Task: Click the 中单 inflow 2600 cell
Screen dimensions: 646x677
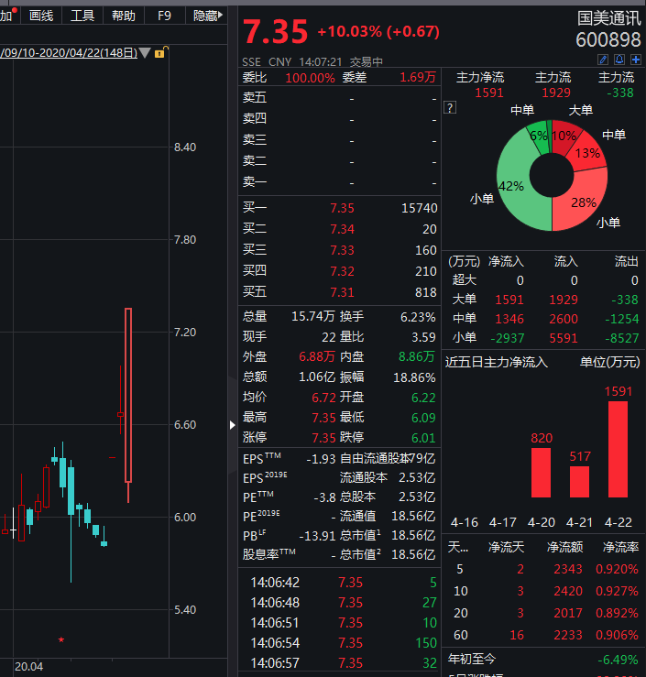Action: pyautogui.click(x=564, y=319)
